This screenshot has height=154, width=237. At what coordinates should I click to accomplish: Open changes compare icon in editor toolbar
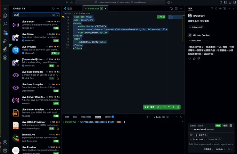(172, 9)
